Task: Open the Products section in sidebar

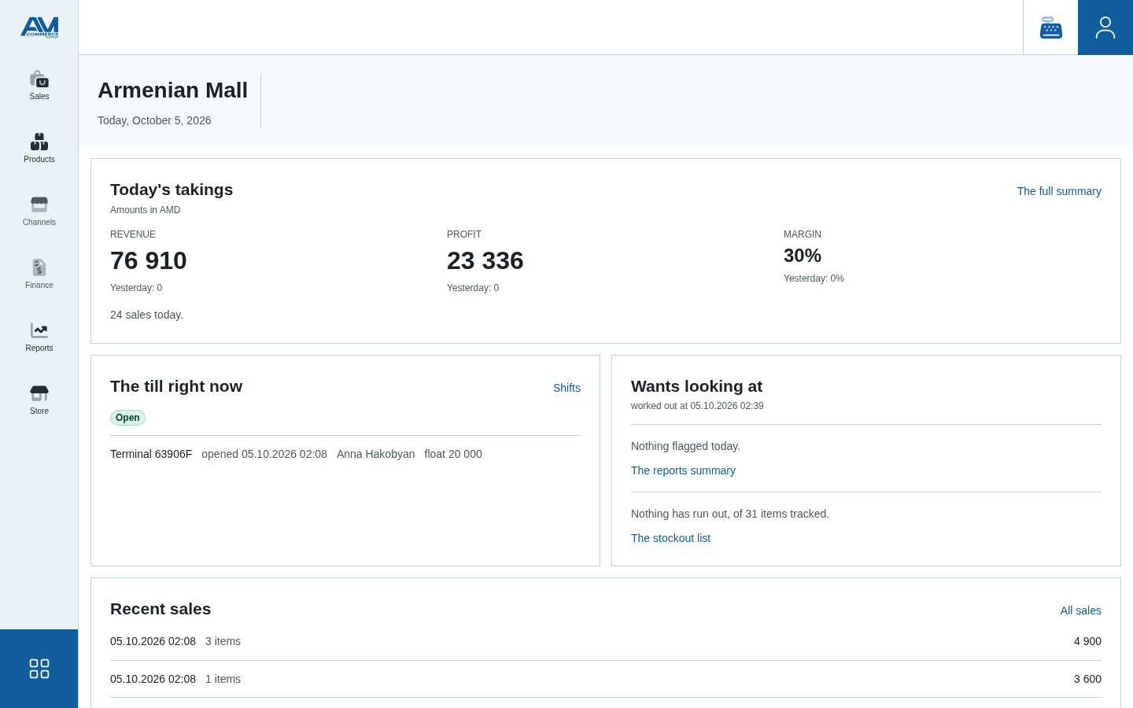Action: [39, 149]
